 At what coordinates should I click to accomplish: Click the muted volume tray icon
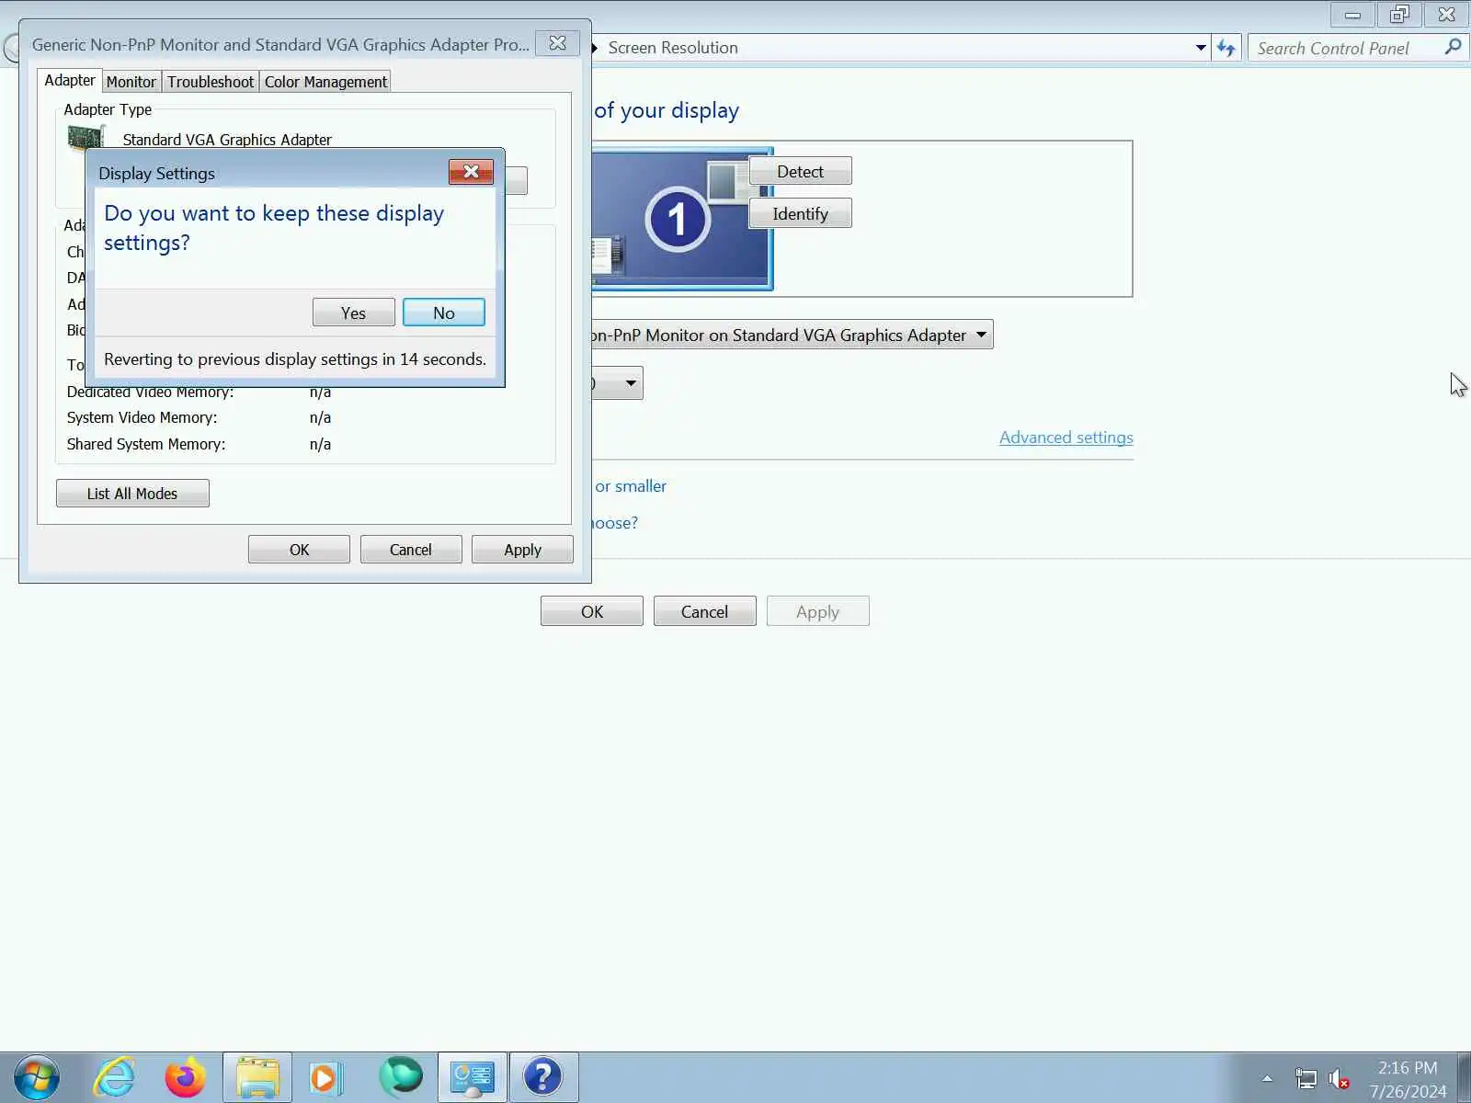[x=1340, y=1078]
